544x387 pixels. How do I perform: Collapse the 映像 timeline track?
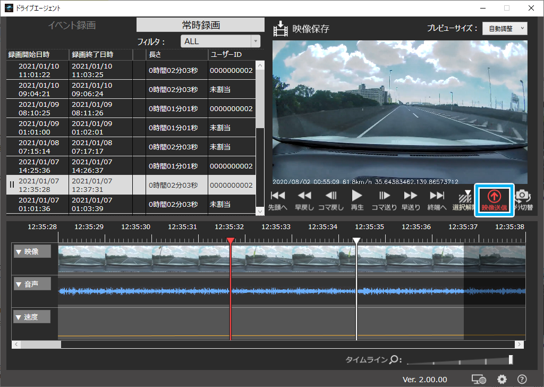coord(32,251)
